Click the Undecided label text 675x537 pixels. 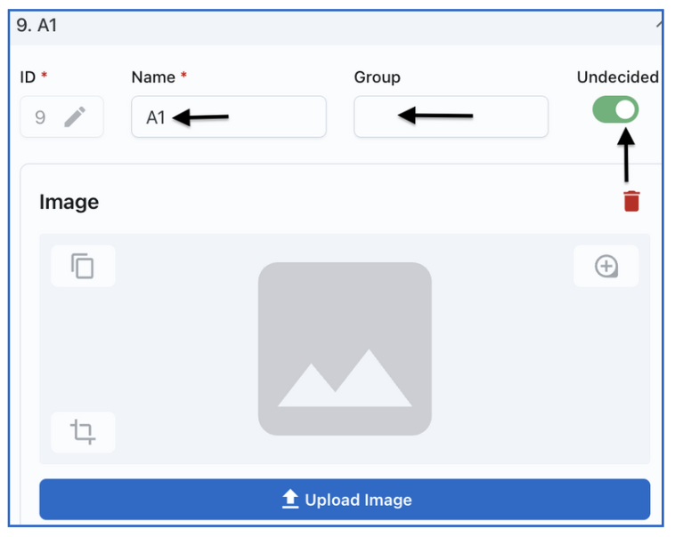[617, 77]
